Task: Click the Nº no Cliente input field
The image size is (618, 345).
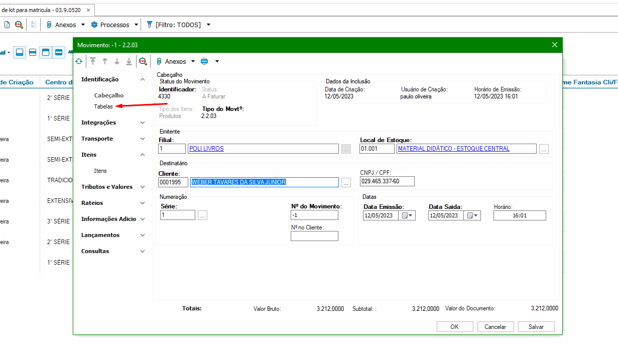Action: coord(314,236)
